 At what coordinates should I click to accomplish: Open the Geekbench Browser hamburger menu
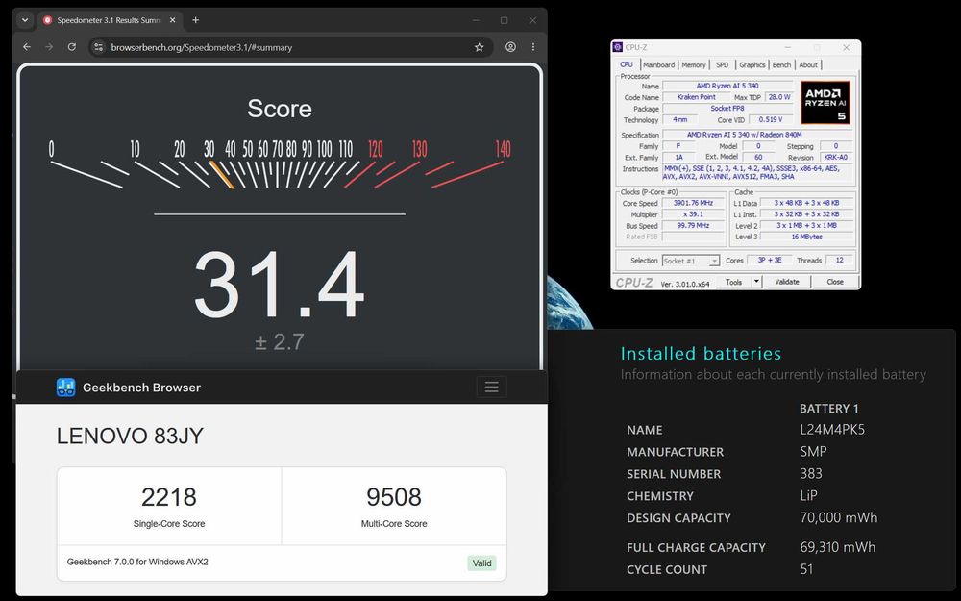[x=491, y=387]
